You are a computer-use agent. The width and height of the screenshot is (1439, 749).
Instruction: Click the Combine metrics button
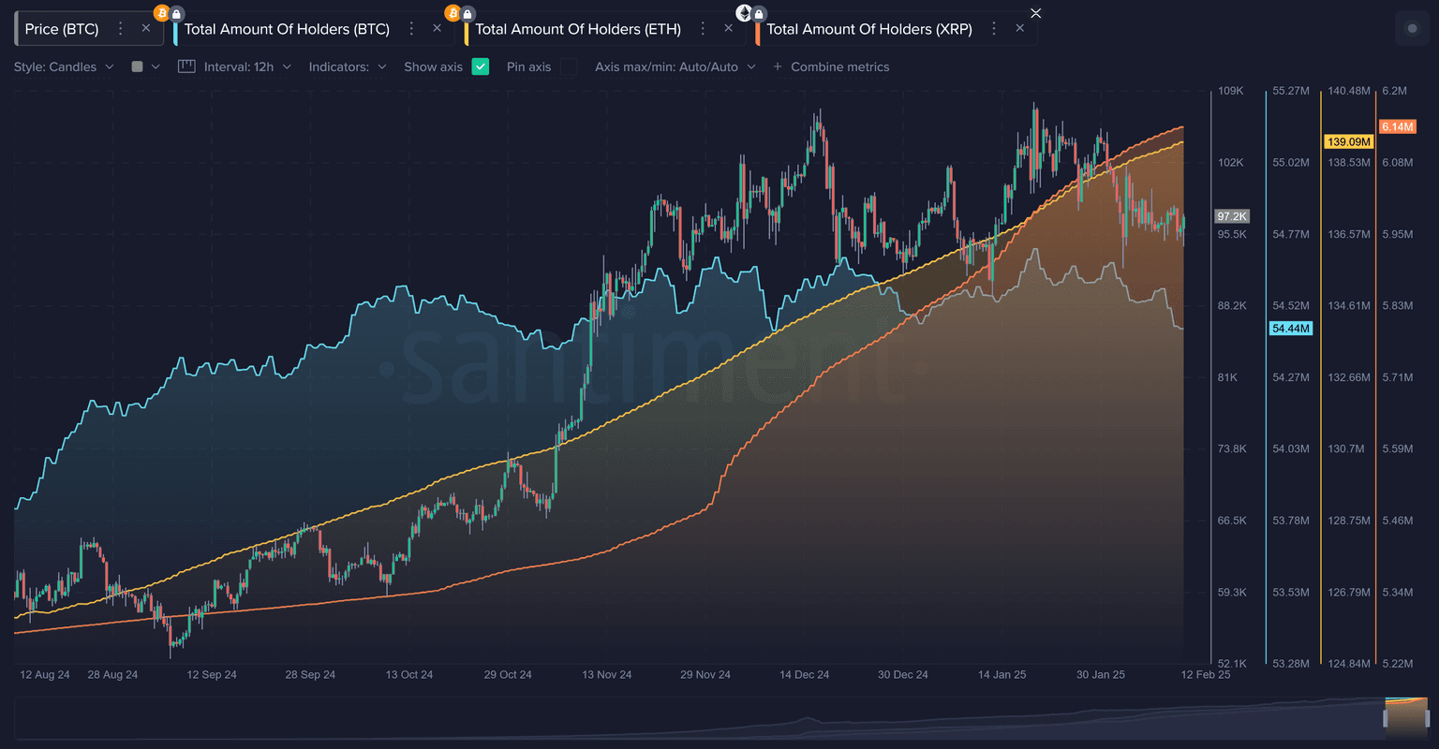pos(831,66)
